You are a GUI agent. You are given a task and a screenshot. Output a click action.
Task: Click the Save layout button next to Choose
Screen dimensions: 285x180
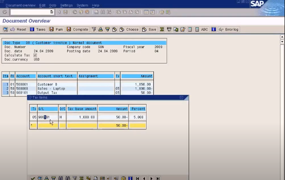coord(149,29)
